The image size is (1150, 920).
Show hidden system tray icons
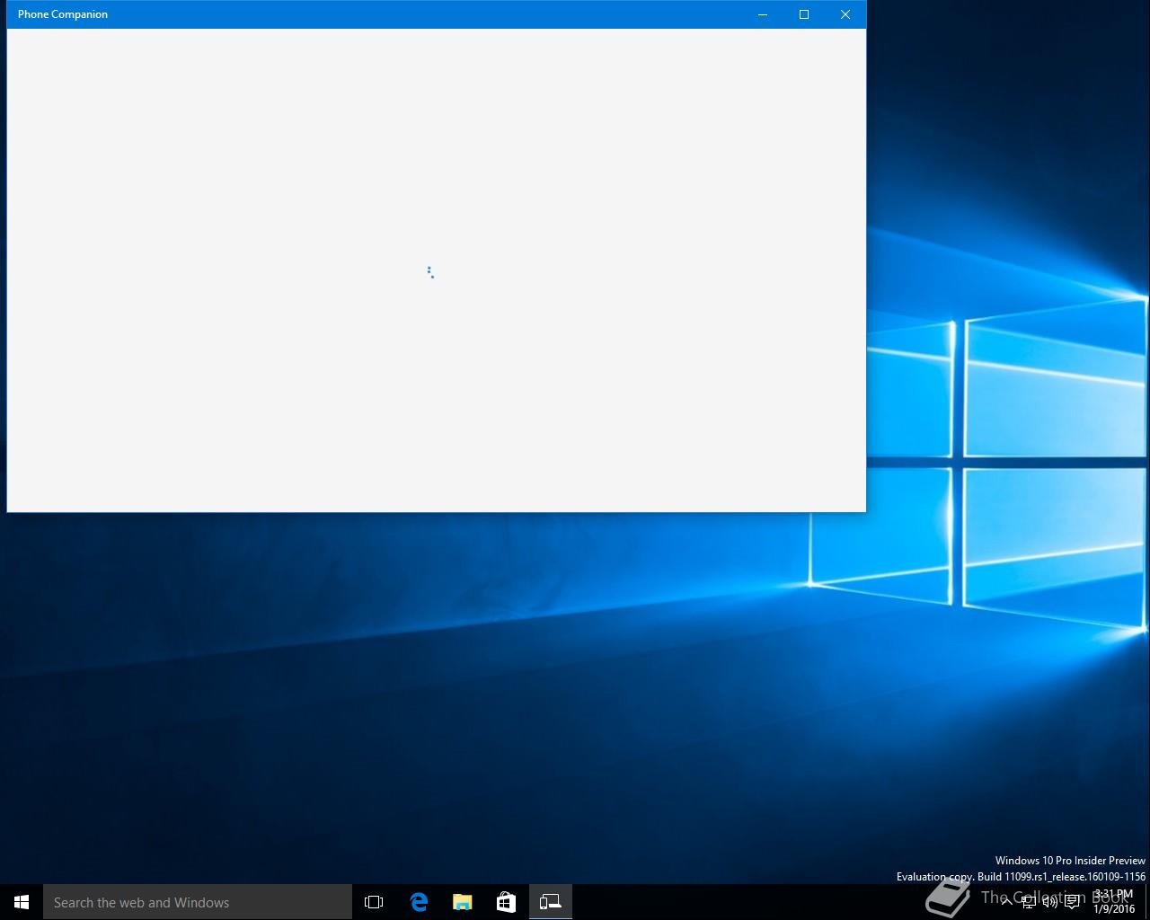[1007, 902]
